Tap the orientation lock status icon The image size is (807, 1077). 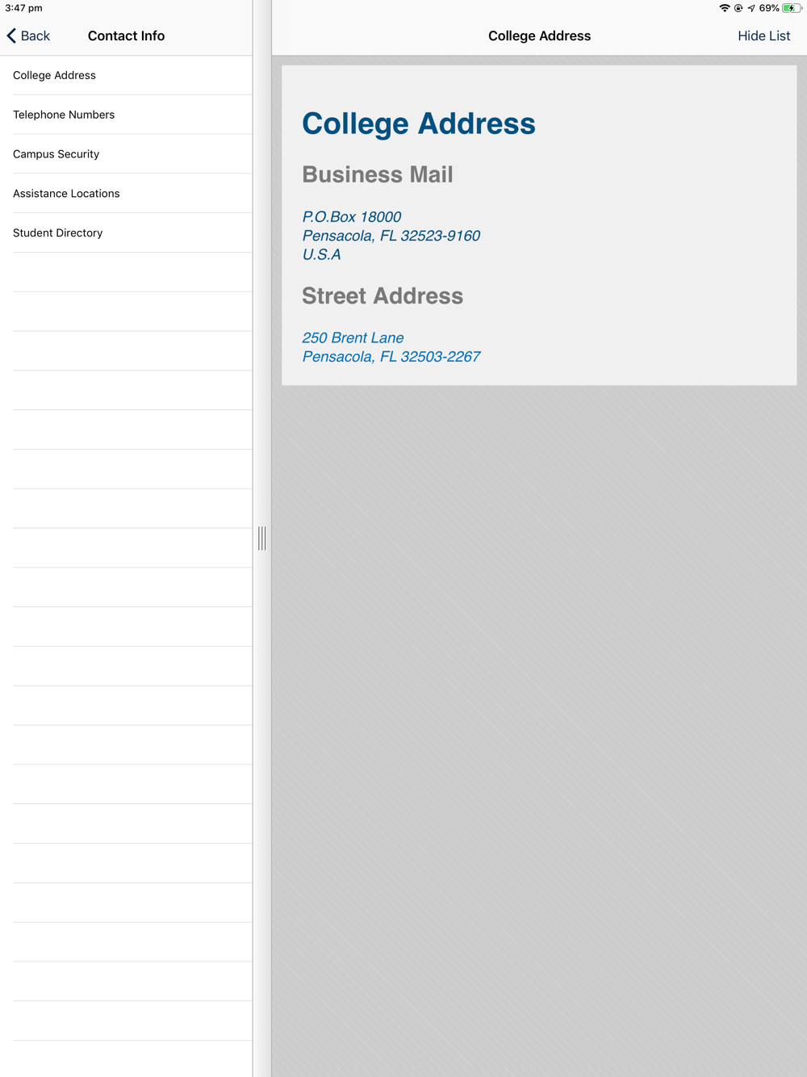tap(738, 8)
